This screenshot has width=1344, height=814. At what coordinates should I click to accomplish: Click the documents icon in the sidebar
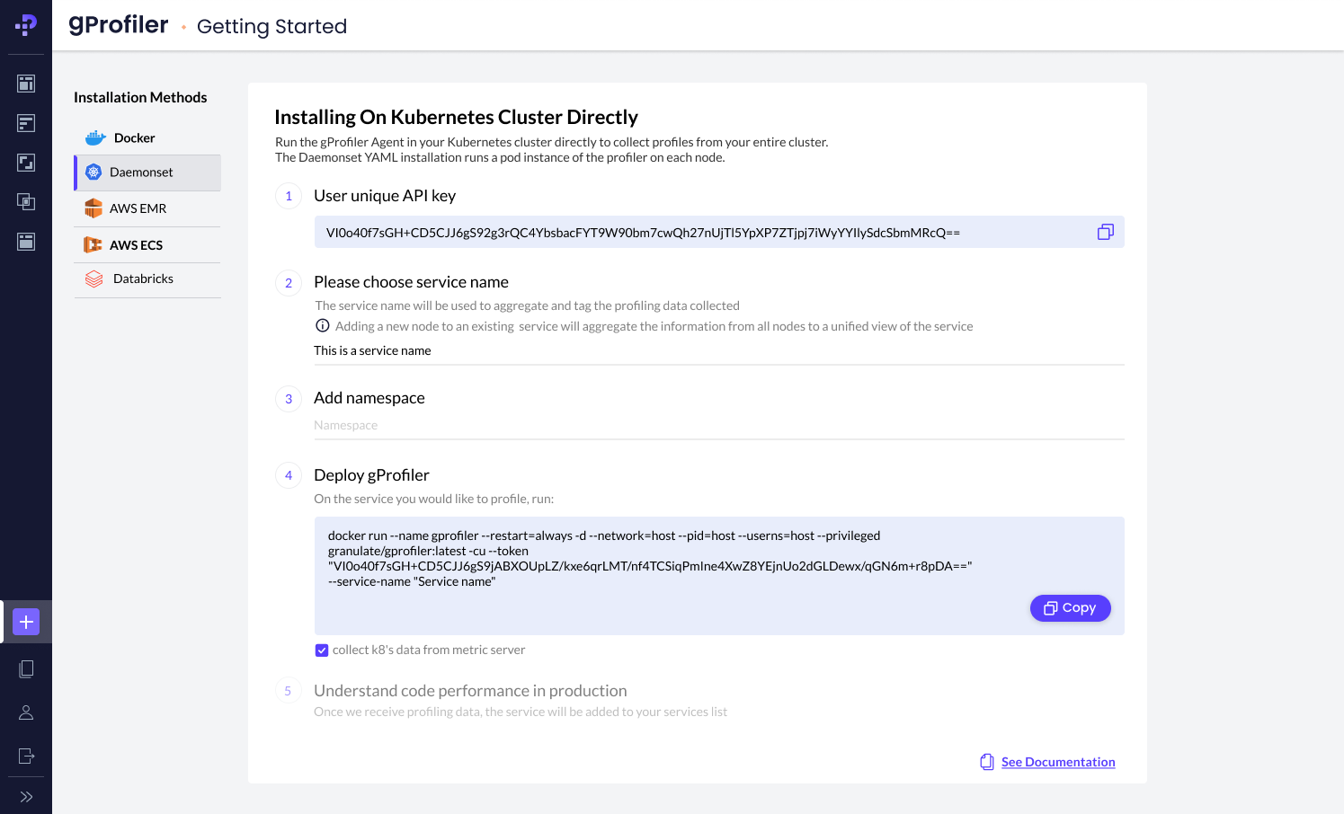click(26, 668)
